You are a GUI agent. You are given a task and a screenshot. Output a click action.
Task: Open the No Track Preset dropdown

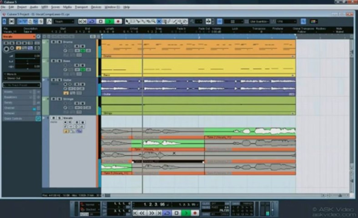click(22, 85)
